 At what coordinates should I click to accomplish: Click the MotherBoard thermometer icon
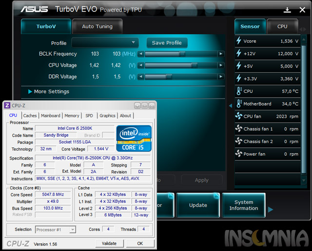point(239,104)
